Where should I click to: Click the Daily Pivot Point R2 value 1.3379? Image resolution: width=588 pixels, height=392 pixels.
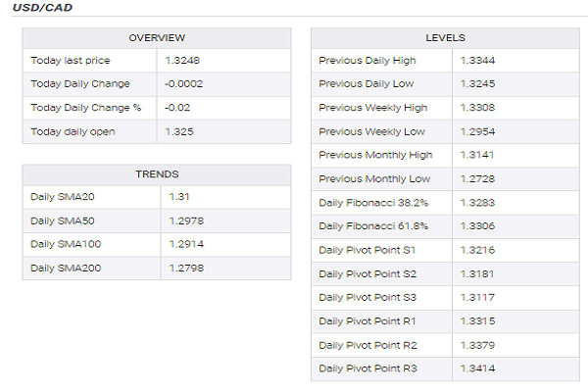pos(477,344)
